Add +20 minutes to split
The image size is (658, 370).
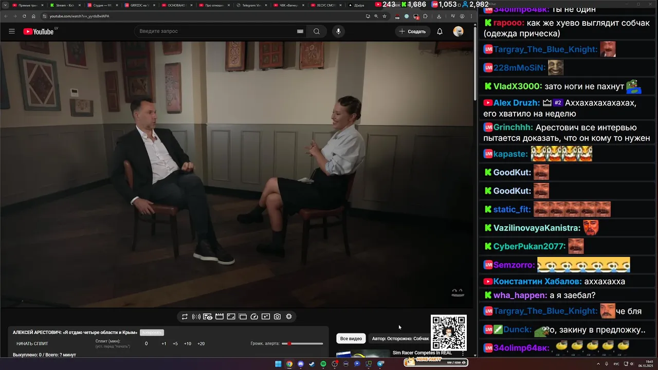[x=201, y=344]
